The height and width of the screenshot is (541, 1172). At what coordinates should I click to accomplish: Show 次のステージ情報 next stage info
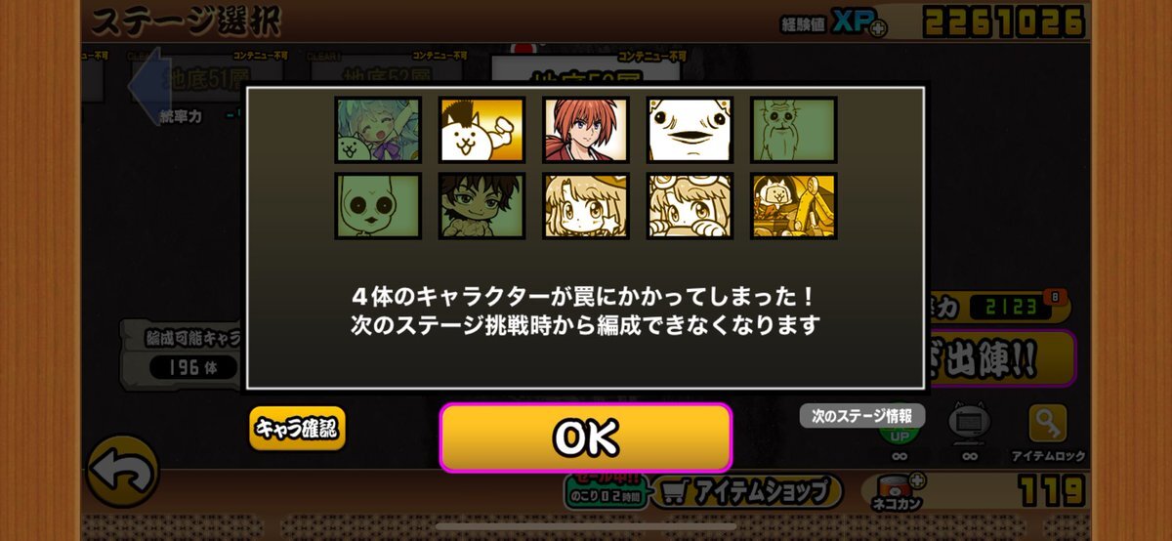[862, 416]
